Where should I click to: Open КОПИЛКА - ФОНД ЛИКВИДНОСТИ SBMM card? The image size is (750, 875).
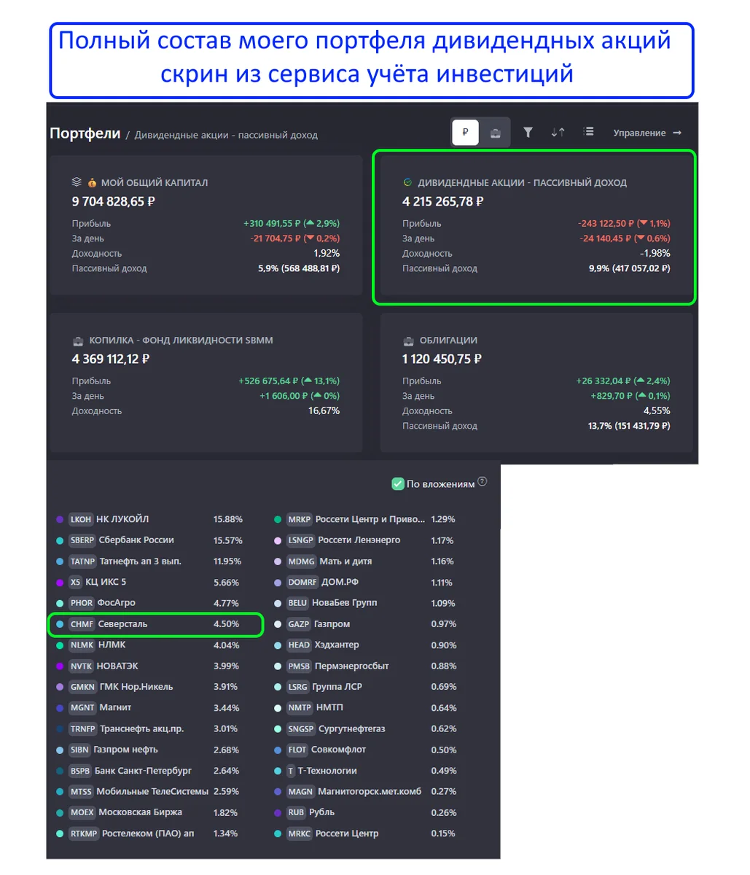click(206, 382)
